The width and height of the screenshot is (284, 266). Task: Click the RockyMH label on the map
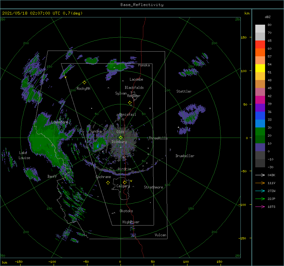coord(83,89)
